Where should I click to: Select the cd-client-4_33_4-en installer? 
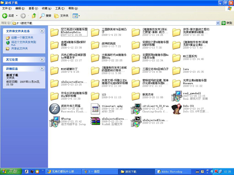(136, 109)
